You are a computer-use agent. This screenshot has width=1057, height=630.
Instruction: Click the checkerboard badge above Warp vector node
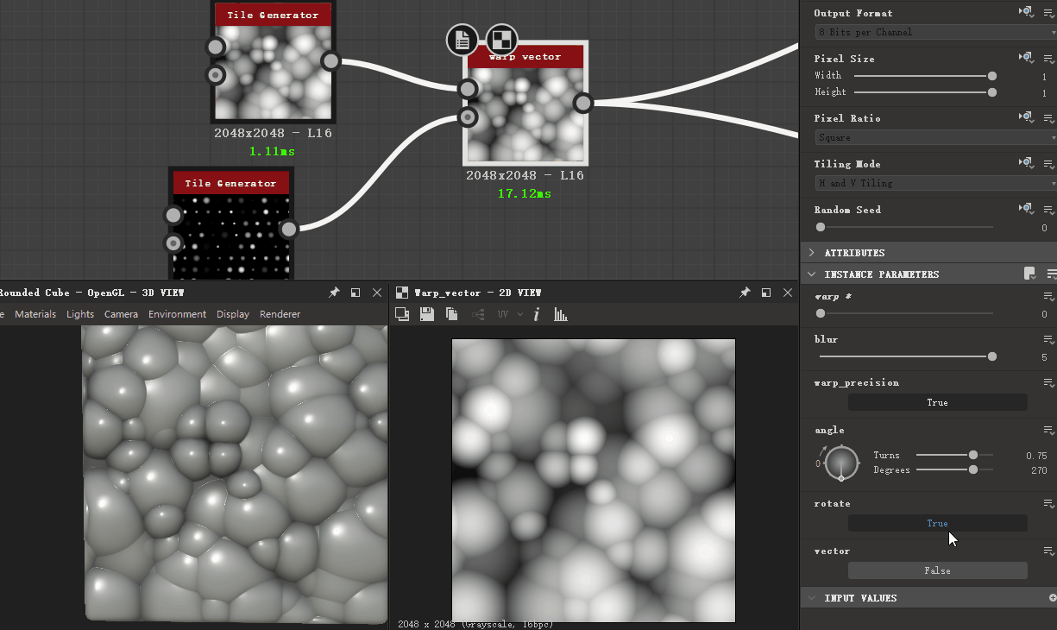pos(502,40)
